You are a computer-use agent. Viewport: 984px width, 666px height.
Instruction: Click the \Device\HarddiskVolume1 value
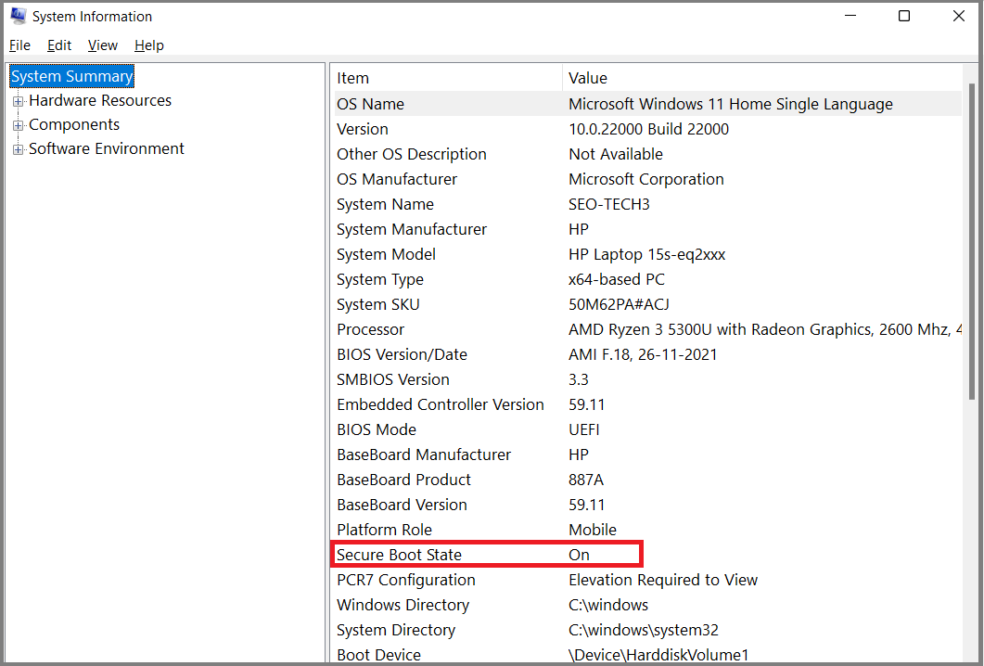(x=658, y=655)
